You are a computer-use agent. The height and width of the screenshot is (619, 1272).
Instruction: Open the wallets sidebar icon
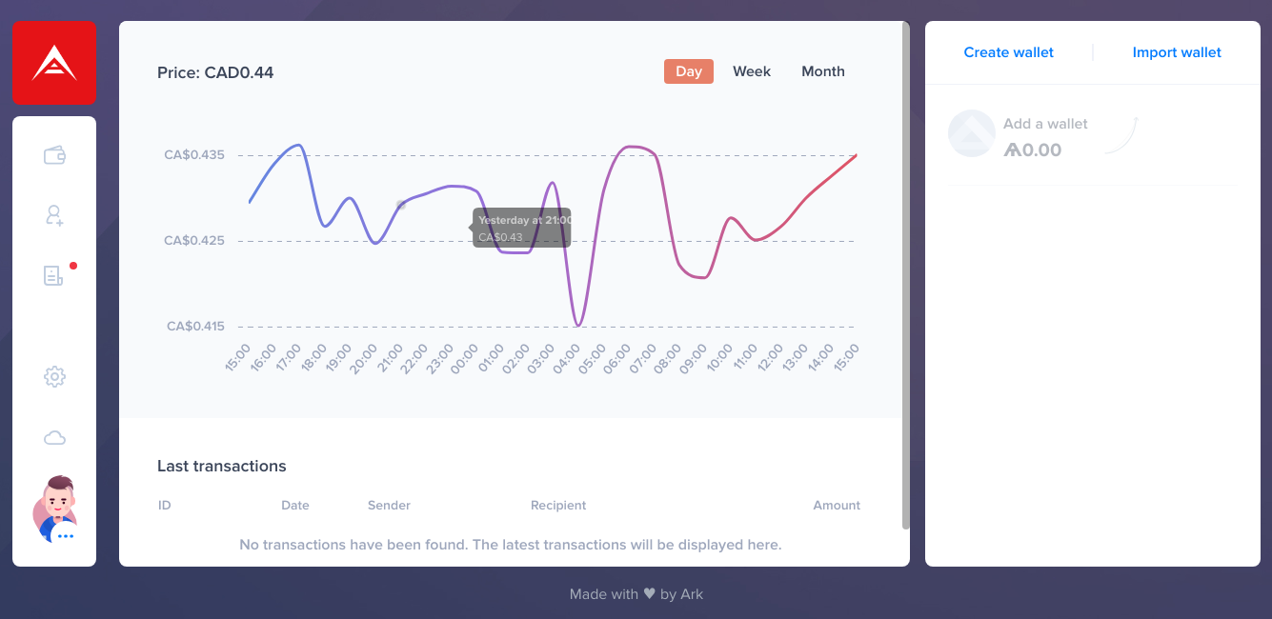54,155
